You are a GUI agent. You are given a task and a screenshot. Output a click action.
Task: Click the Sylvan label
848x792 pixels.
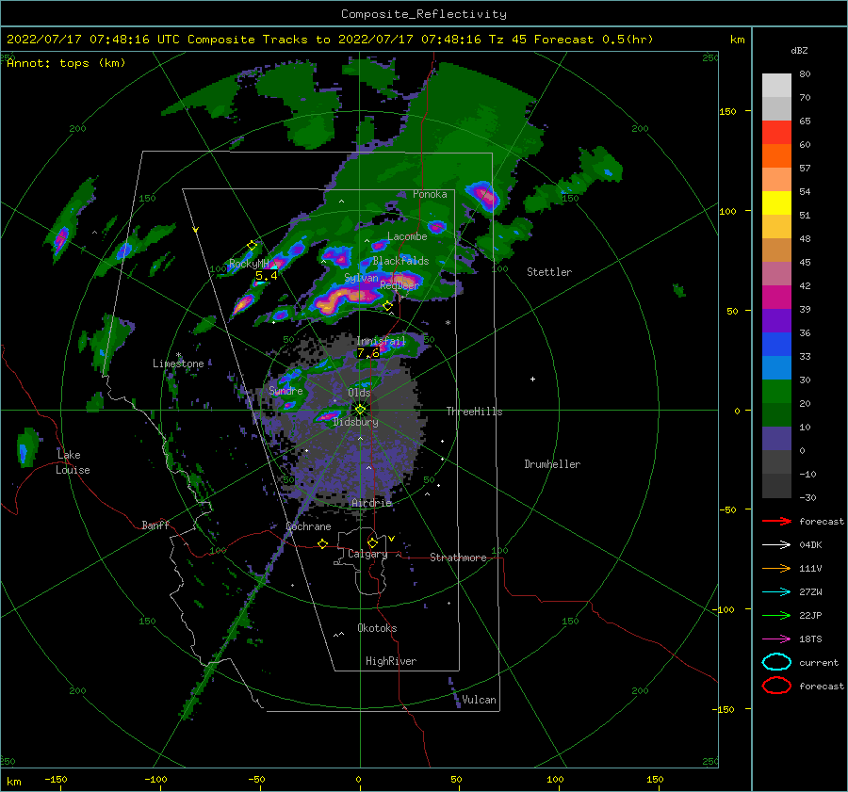[361, 278]
